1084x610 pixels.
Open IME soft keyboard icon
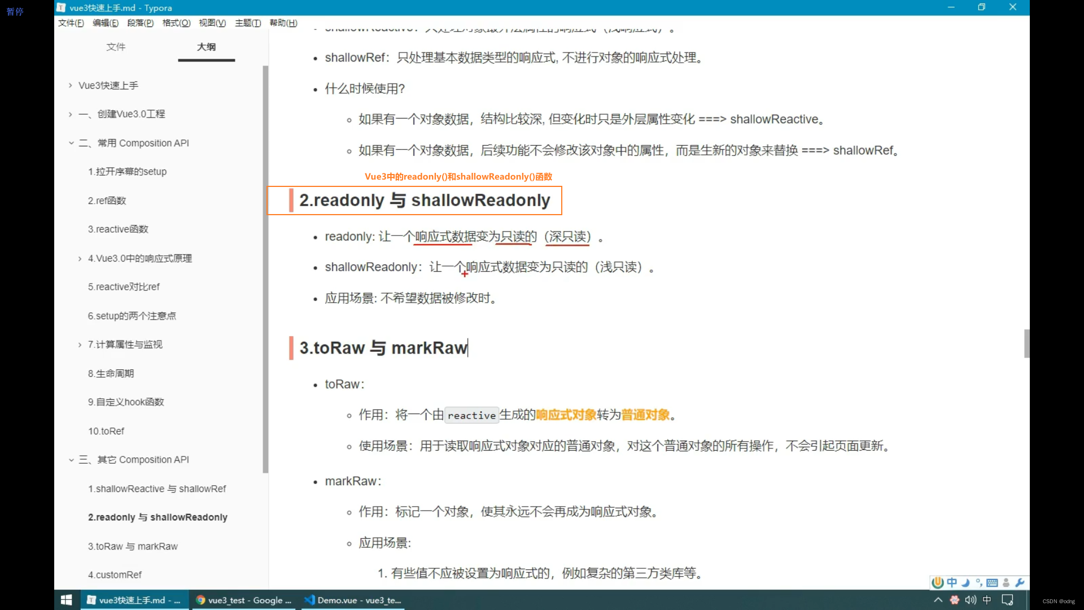click(992, 583)
